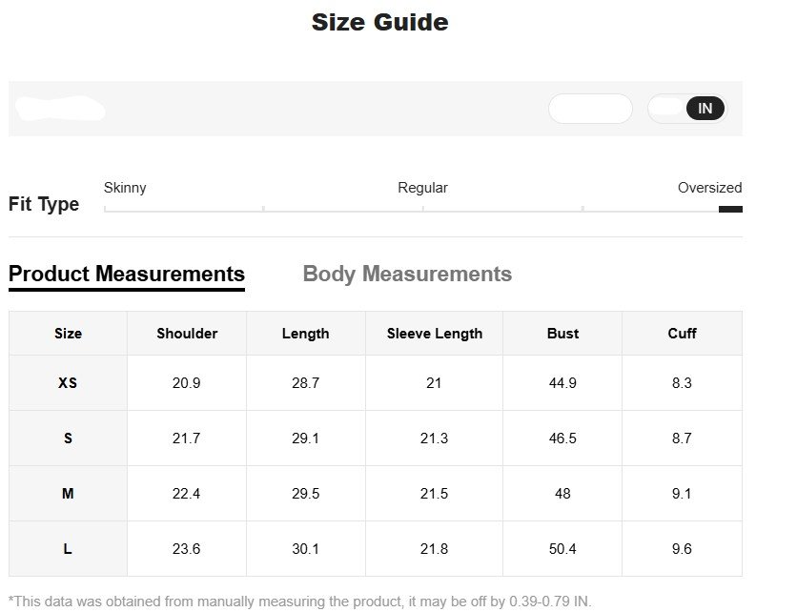Select the XS size row label
Screen dimensions: 797x612
point(68,383)
